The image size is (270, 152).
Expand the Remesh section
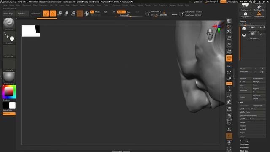(x=243, y=129)
